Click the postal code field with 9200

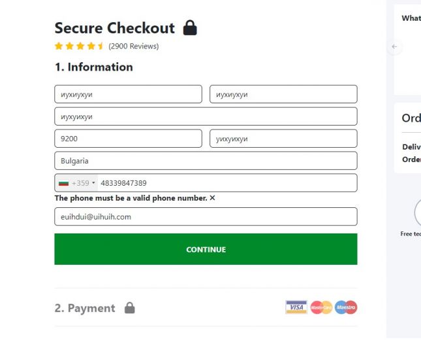point(128,139)
